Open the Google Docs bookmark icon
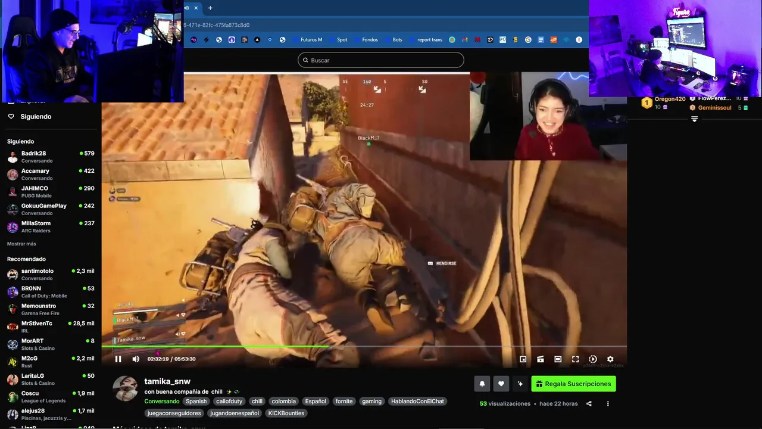This screenshot has height=429, width=762. (541, 40)
